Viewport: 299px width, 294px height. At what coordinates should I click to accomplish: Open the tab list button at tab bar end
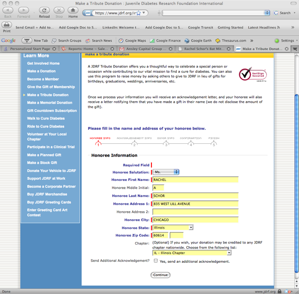click(x=295, y=49)
